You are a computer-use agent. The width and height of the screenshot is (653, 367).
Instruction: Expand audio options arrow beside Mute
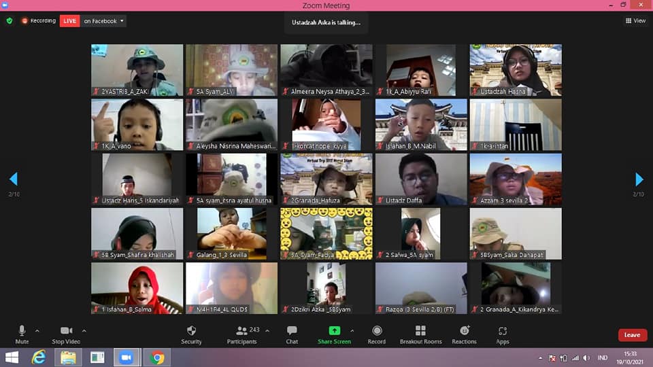coord(37,330)
